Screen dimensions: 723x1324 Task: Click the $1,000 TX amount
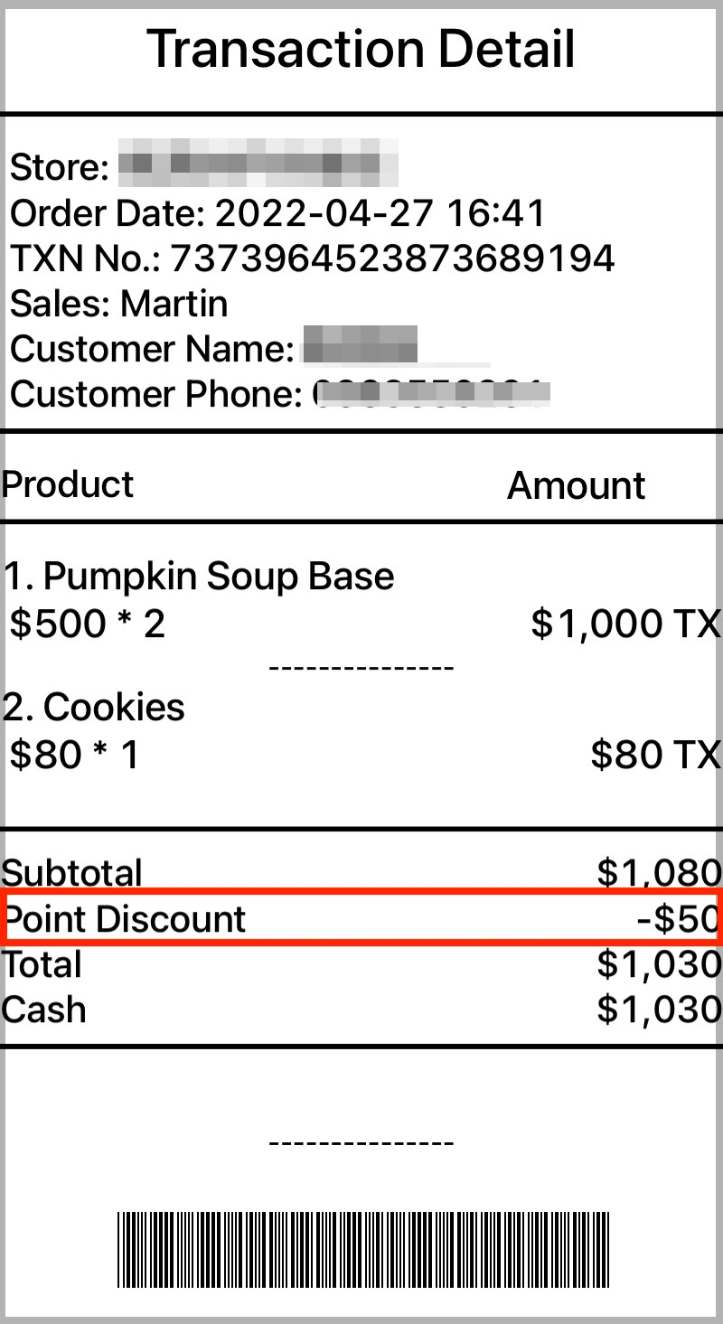pos(625,624)
